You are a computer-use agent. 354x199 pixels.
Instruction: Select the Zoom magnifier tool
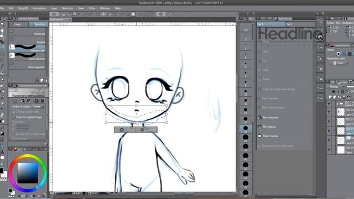point(2,24)
